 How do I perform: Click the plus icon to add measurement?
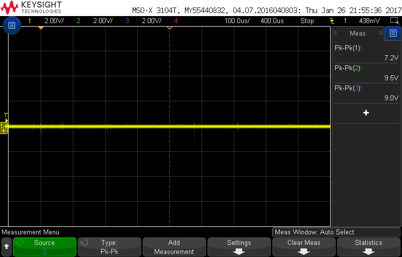click(x=366, y=113)
